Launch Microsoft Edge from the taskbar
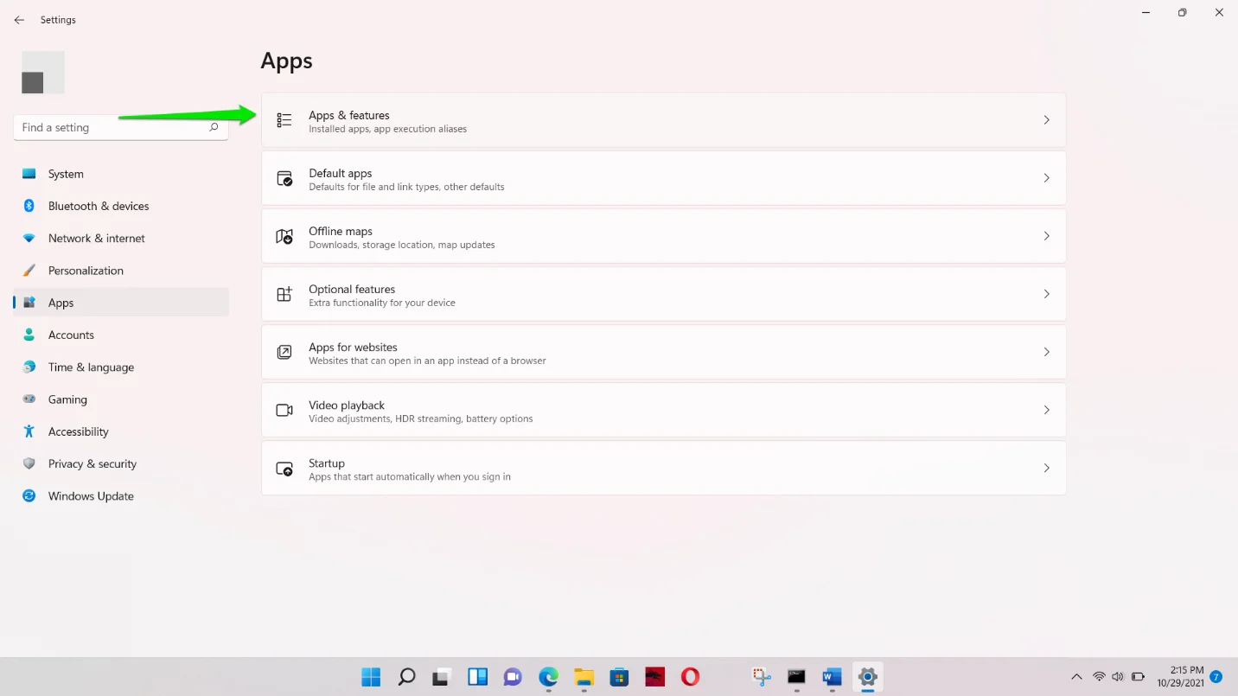 tap(549, 676)
